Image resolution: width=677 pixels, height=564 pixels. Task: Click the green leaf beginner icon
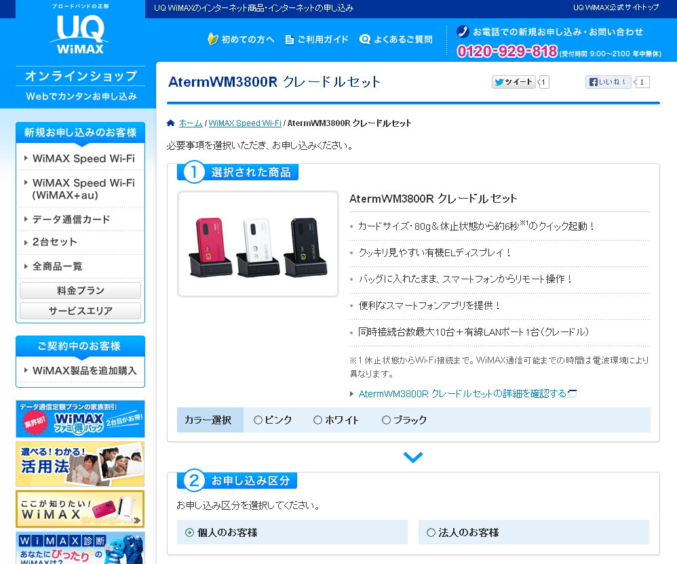[x=212, y=39]
